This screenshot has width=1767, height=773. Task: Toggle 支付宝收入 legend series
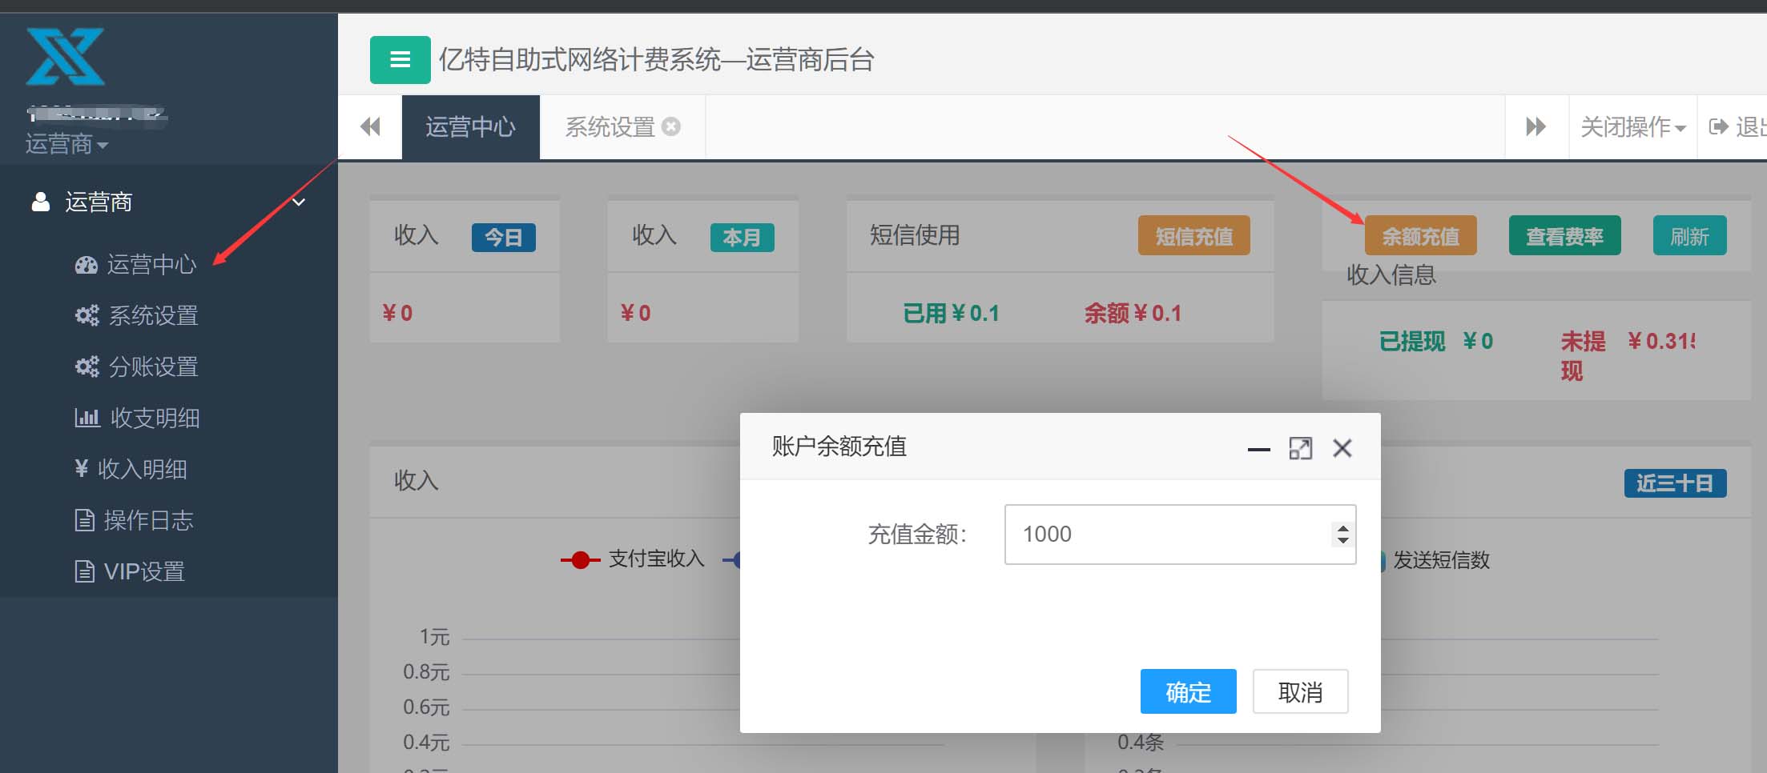coord(633,559)
